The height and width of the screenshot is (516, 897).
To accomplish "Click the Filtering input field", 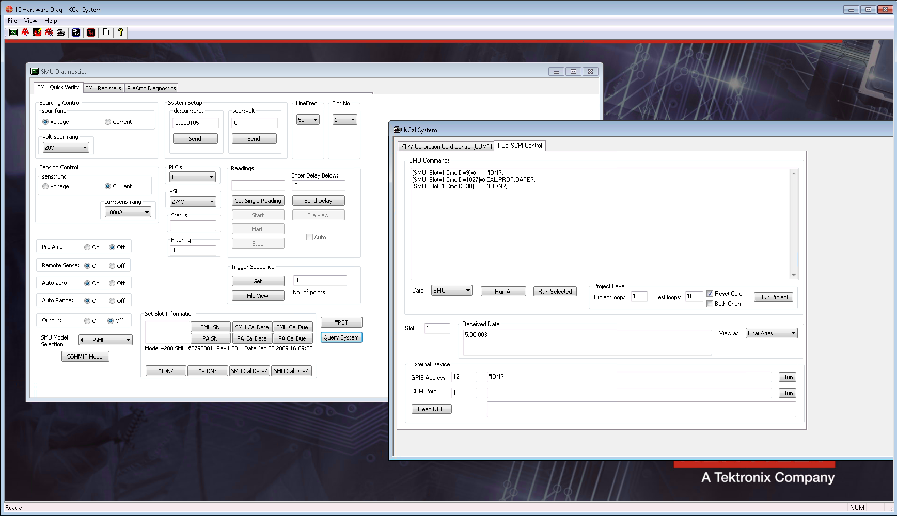I will 193,250.
